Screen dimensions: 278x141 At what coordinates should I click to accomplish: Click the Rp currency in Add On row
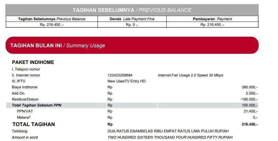pos(110,93)
